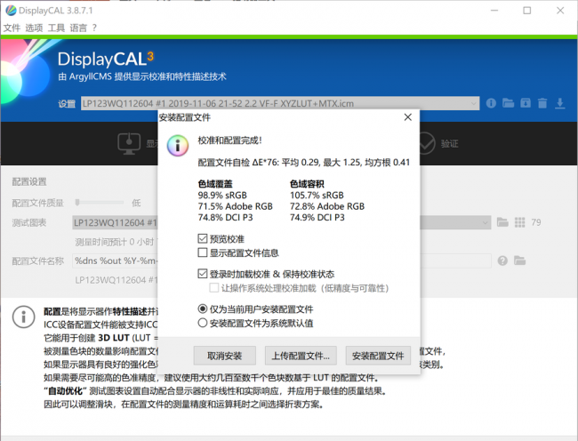Toggle the Preview calibration checkbox (预览校准)
Image resolution: width=578 pixels, height=441 pixels.
click(203, 239)
